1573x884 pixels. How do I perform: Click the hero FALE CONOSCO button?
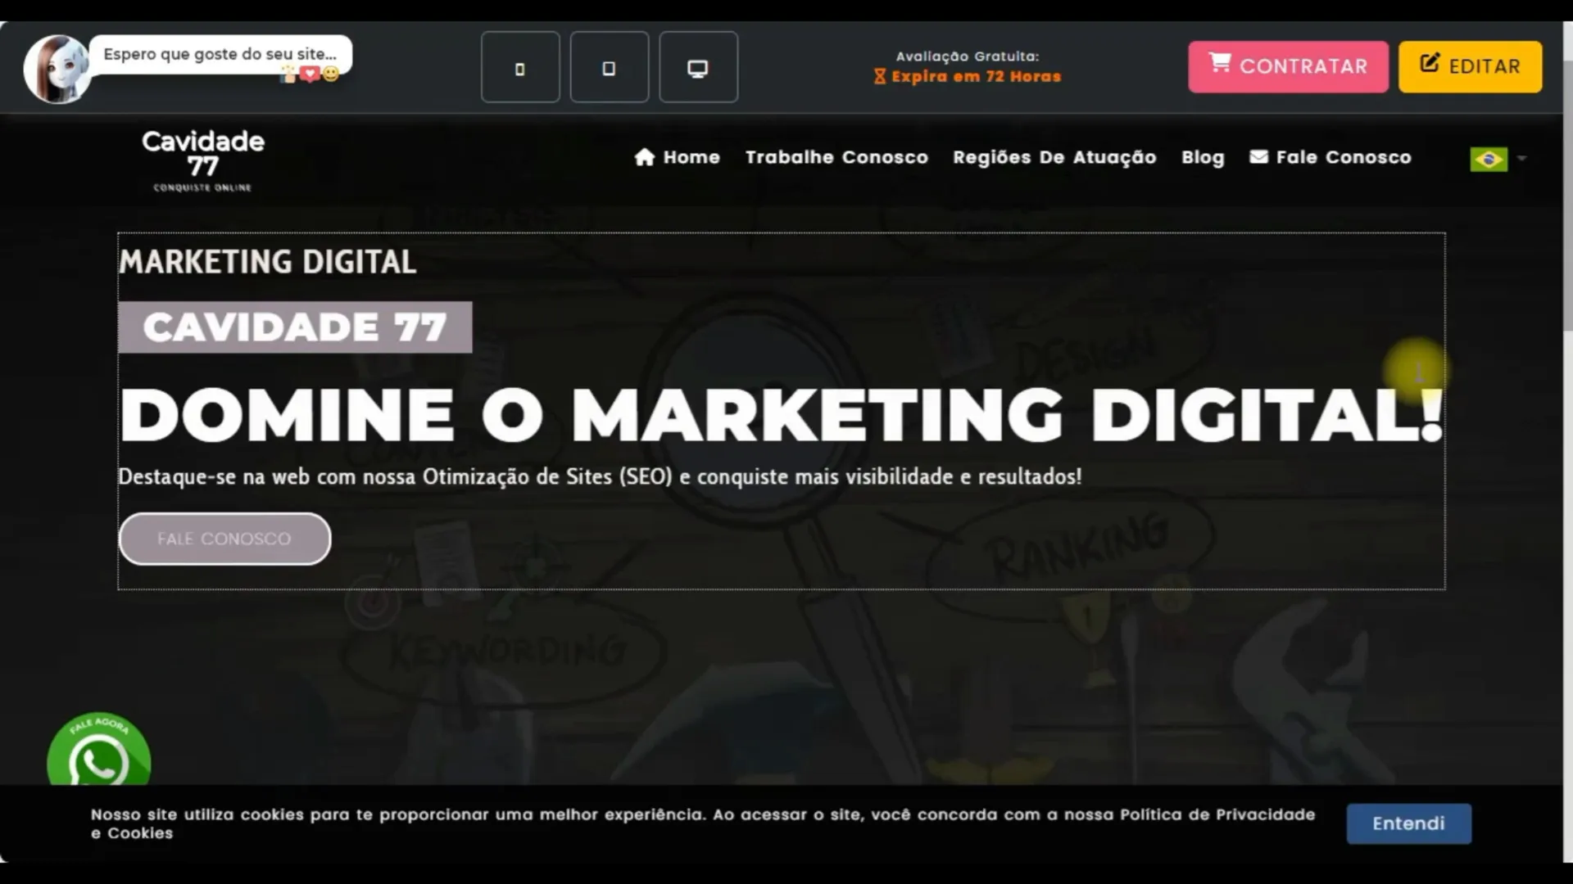point(224,539)
